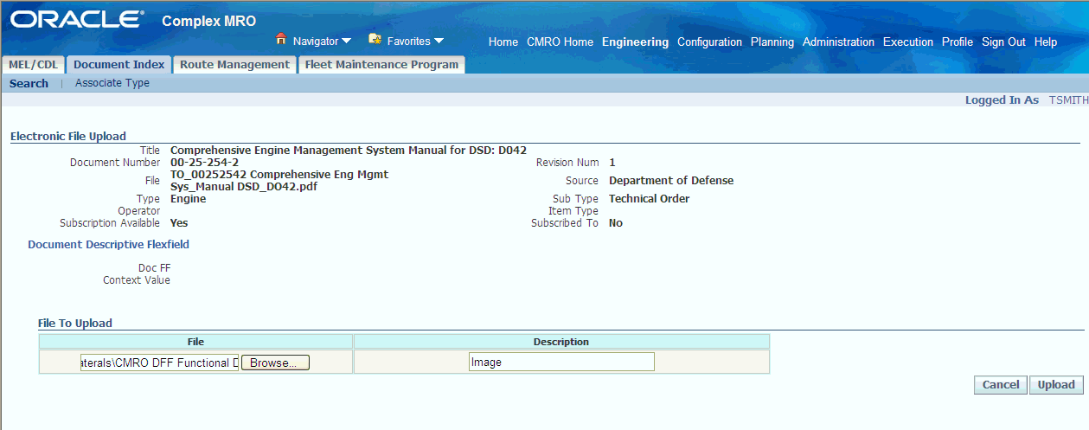
Task: Click the Technical Order sub type value
Action: point(650,199)
